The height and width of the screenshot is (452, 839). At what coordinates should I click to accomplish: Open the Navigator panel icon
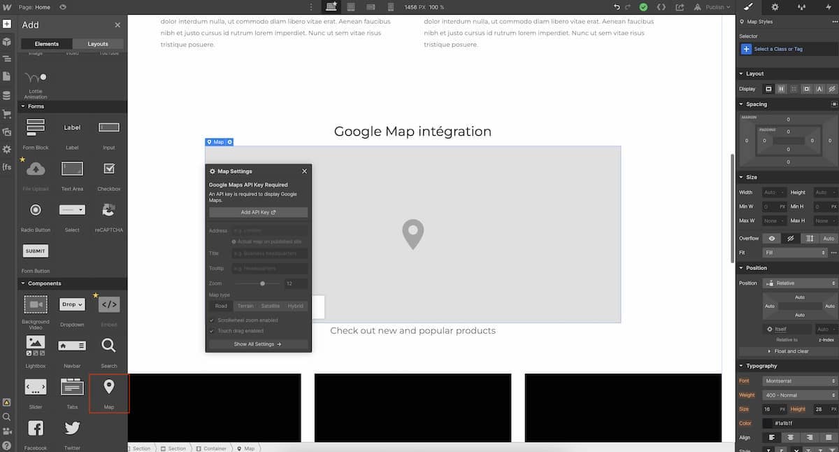point(6,59)
